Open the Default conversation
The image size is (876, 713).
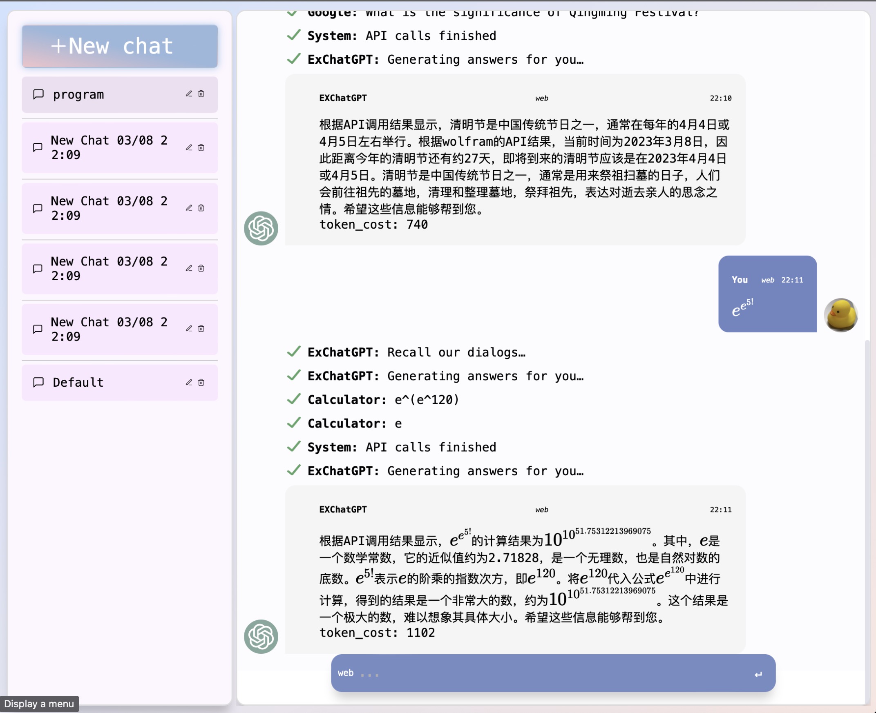[x=78, y=383]
